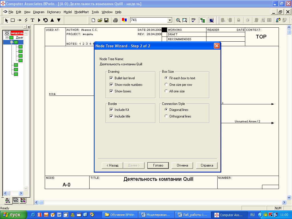The image size is (292, 219).
Task: Close the Model Explorer panel
Action: pos(29,27)
